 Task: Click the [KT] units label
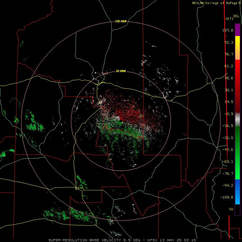(x=229, y=19)
